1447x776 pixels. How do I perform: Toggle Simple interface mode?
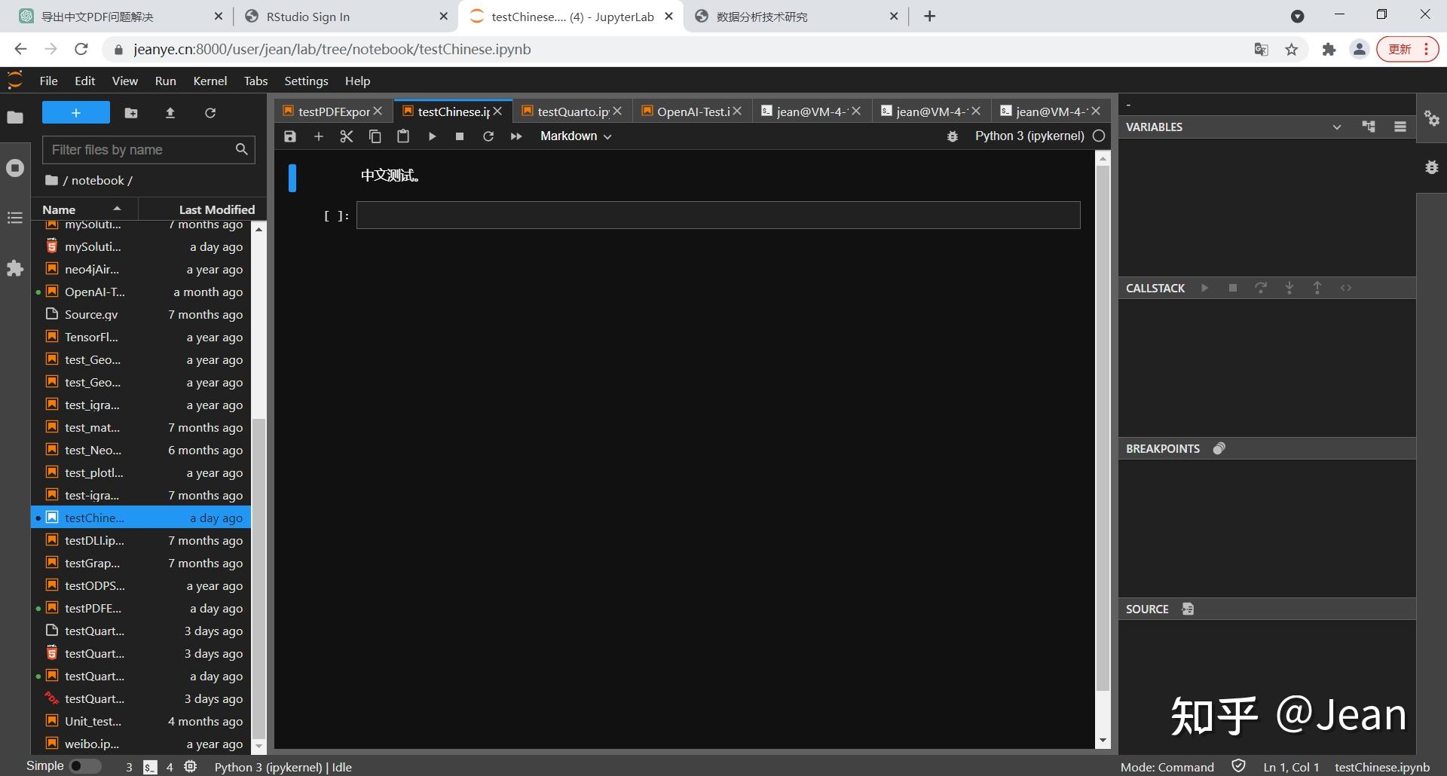tap(84, 766)
